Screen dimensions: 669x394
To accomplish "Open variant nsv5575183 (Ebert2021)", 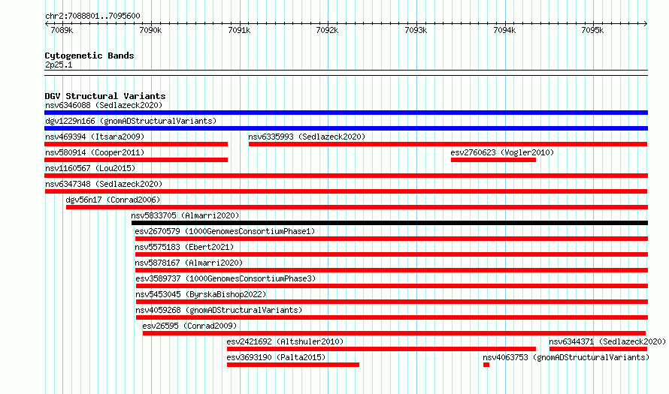I will 184,247.
